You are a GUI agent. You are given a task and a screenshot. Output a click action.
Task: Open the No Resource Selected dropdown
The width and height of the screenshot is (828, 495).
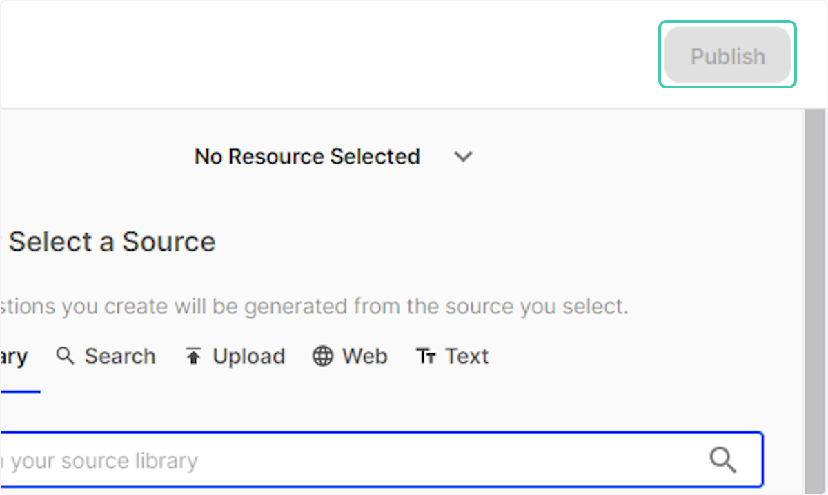[307, 157]
